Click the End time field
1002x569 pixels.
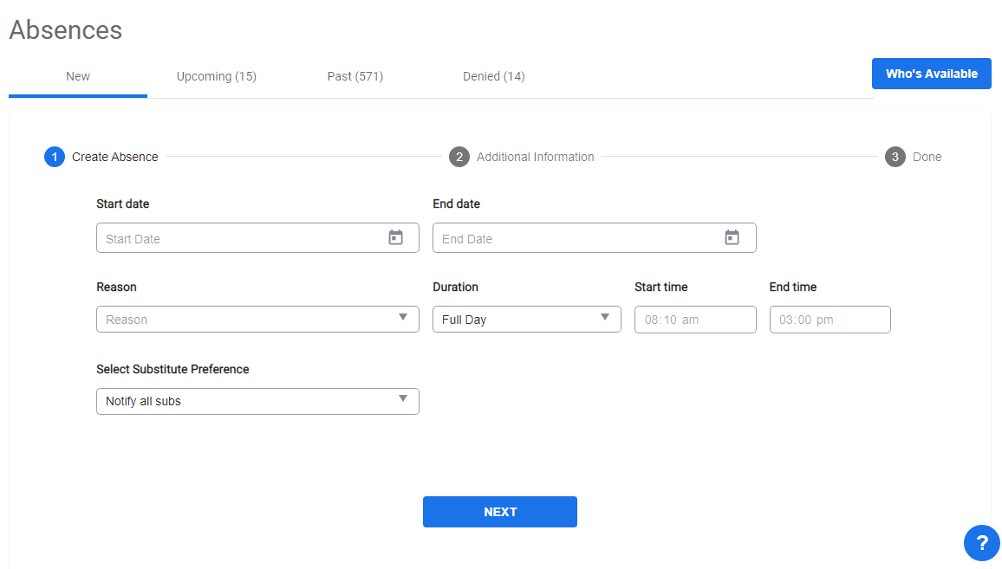point(830,320)
